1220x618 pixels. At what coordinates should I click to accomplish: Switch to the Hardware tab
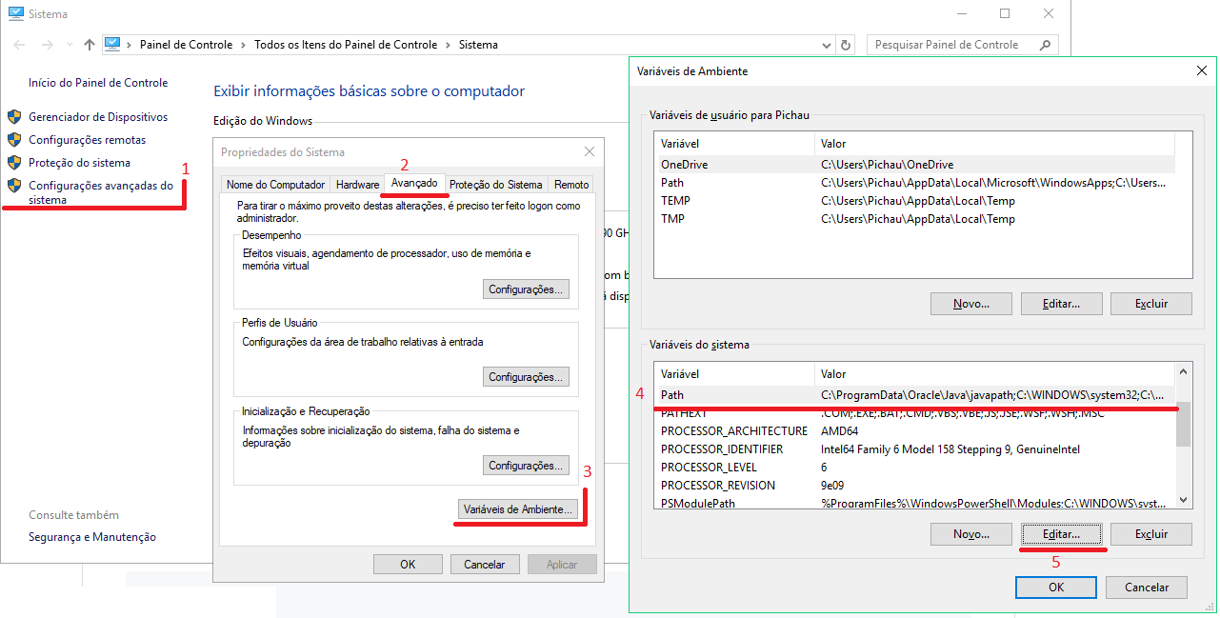pos(357,185)
